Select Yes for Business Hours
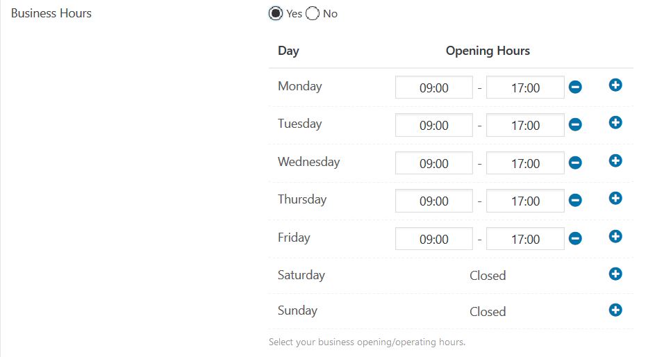This screenshot has width=655, height=357. pyautogui.click(x=276, y=13)
